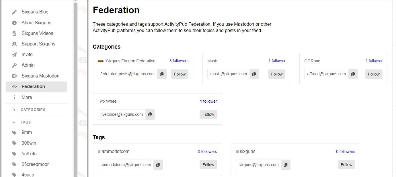Click the paper plane Invite icon
The image size is (396, 177).
click(14, 55)
